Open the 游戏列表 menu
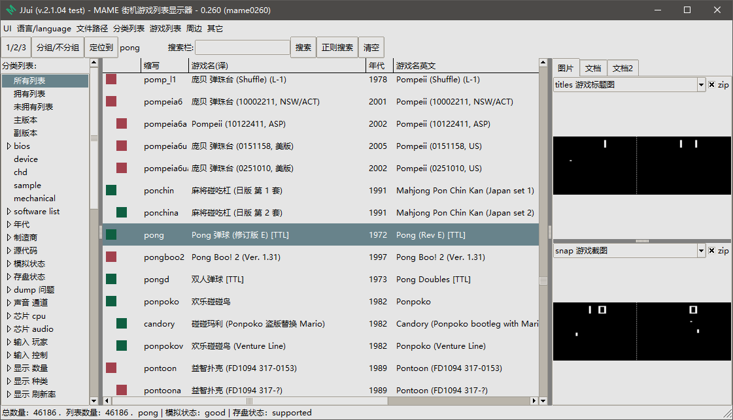733x420 pixels. (x=165, y=29)
